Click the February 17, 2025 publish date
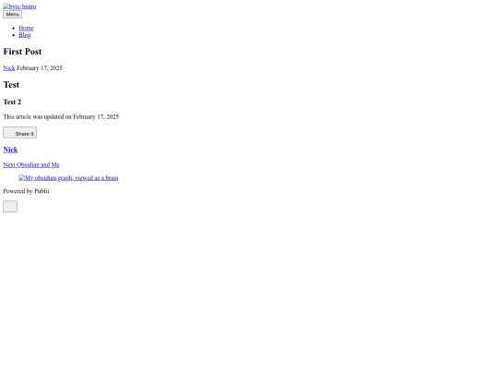 pos(40,68)
